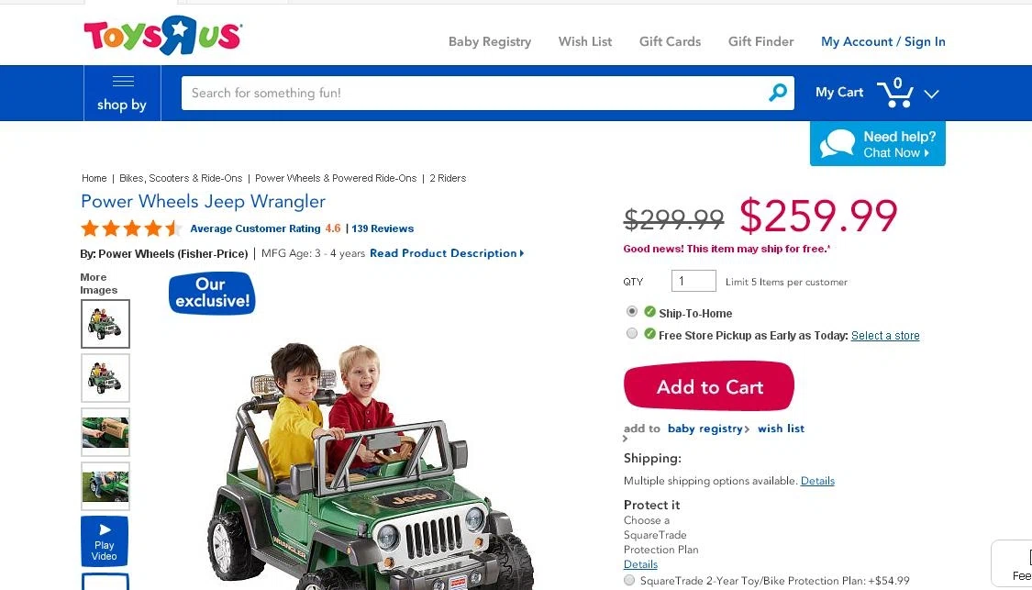
Task: Click the quantity input field
Action: point(694,281)
